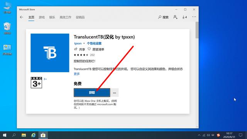
Task: Click the IARC 3+ rating badge
Action: (x=36, y=83)
